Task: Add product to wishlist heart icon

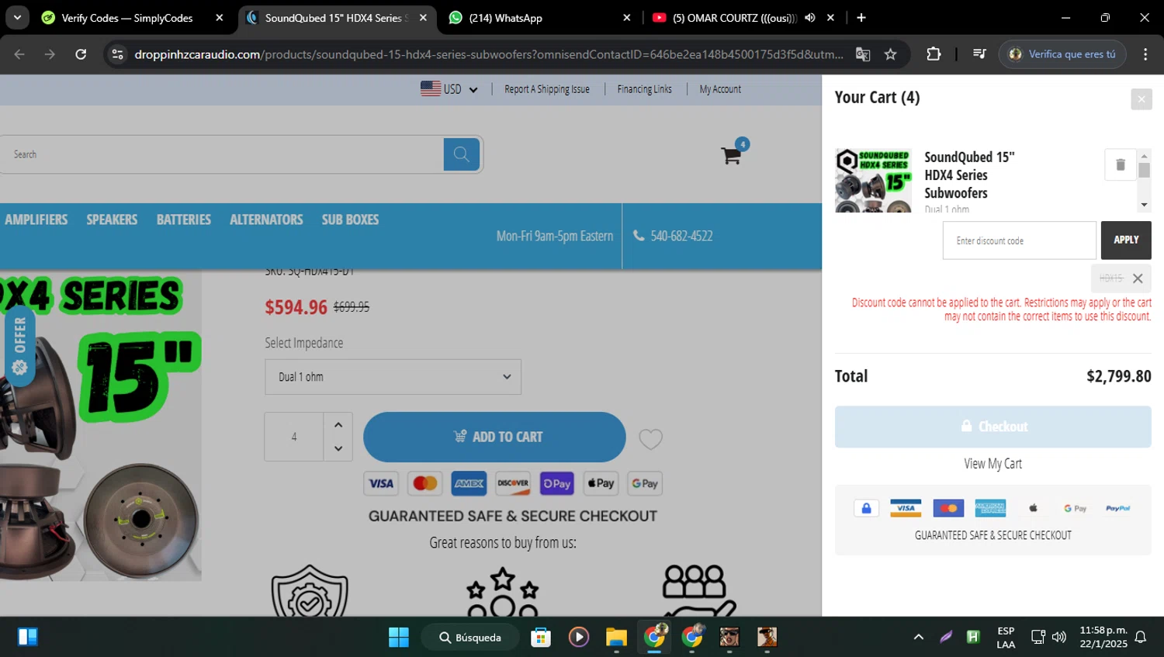Action: tap(650, 439)
